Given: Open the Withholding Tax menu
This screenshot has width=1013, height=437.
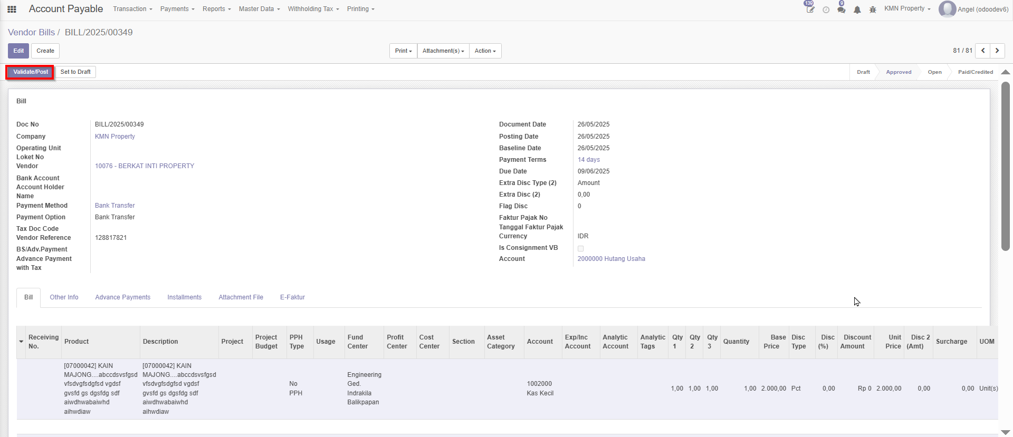Looking at the screenshot, I should coord(313,9).
